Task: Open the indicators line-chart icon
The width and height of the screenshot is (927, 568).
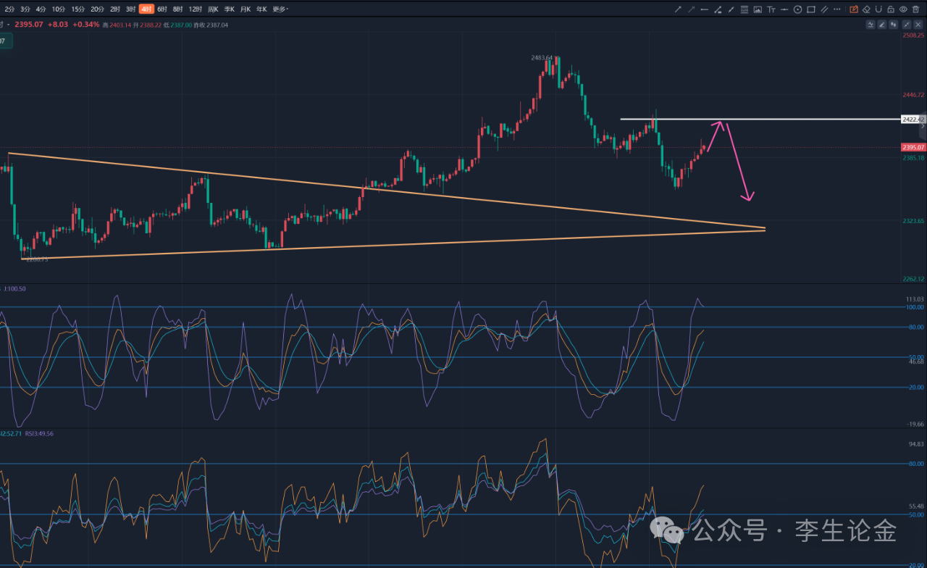Action: 871,25
